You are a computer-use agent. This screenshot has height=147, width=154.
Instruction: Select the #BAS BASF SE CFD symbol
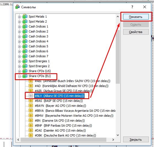click(59, 101)
